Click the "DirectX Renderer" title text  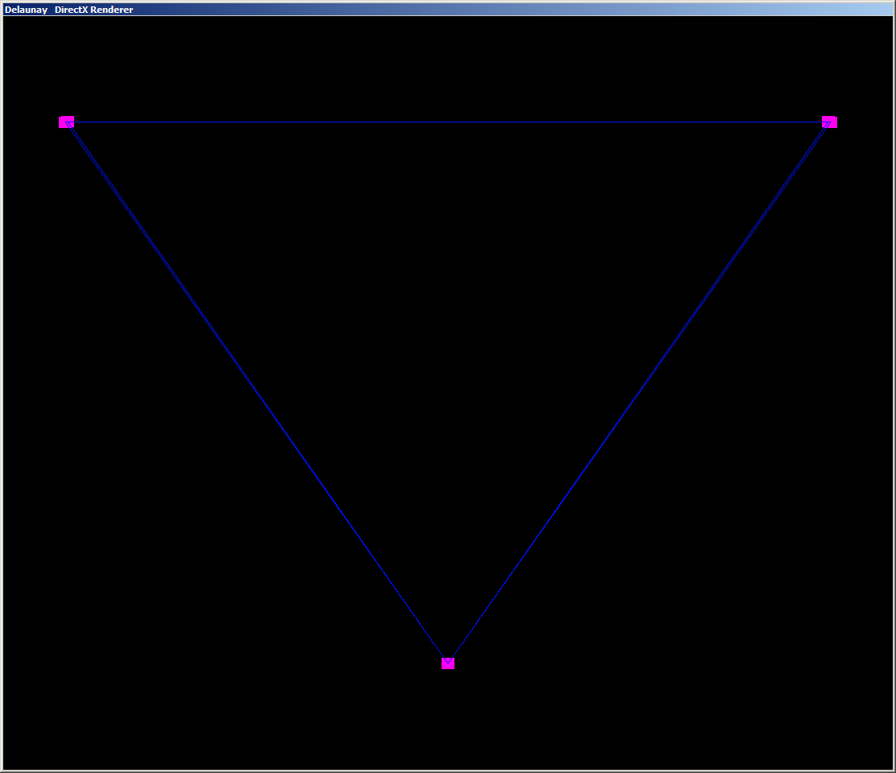[93, 10]
